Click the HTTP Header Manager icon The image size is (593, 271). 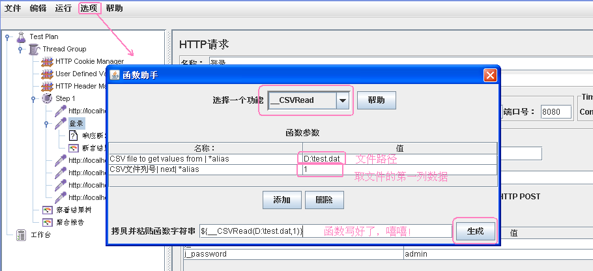point(47,86)
